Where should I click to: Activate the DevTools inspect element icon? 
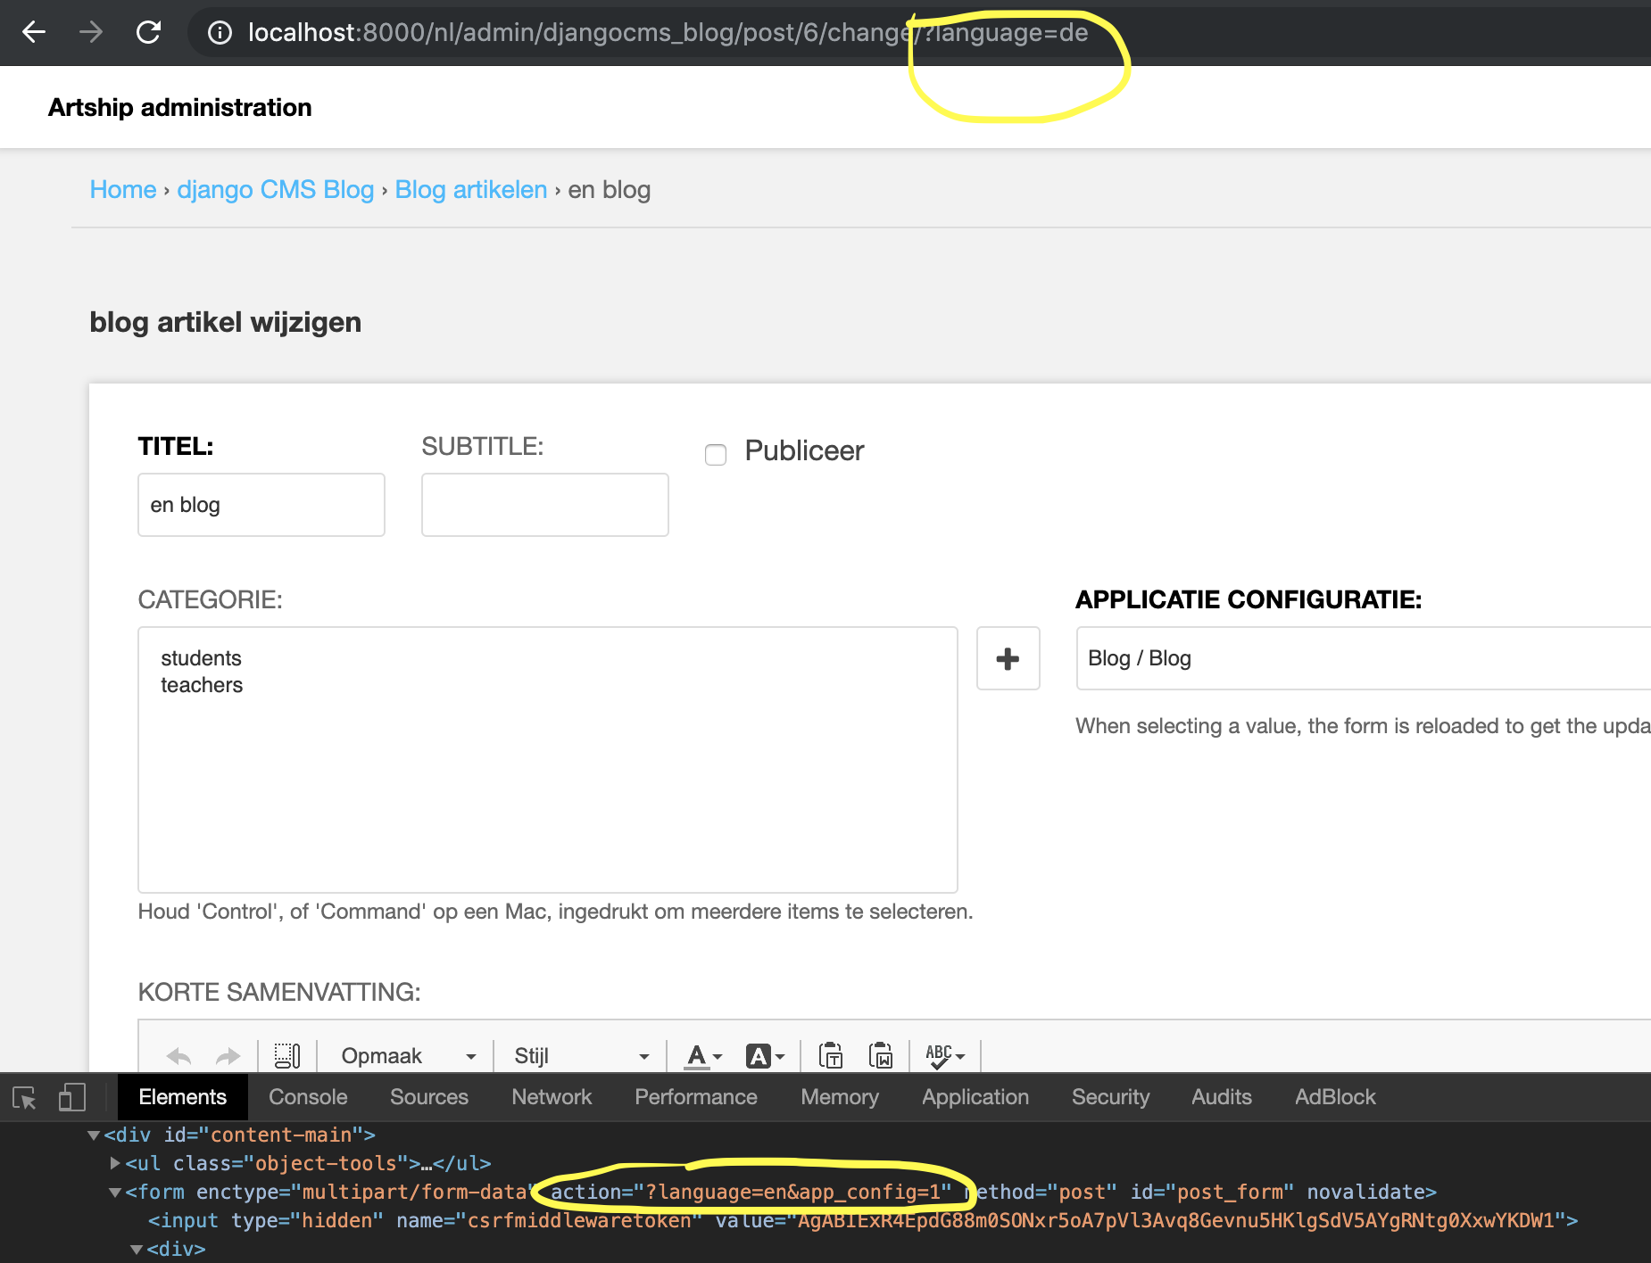[24, 1097]
